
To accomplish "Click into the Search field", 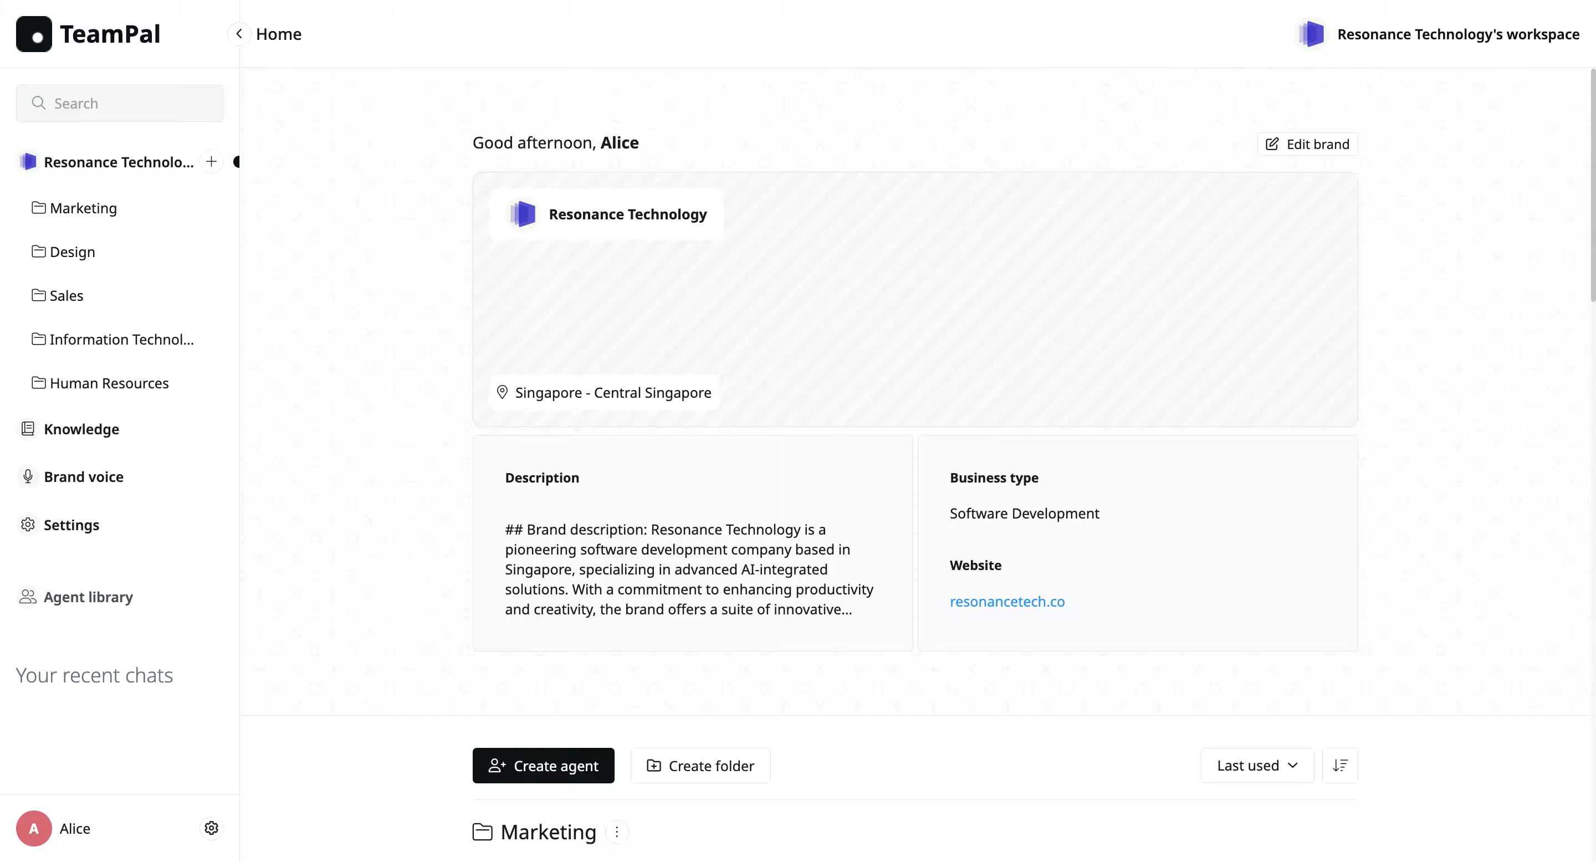I will point(120,104).
